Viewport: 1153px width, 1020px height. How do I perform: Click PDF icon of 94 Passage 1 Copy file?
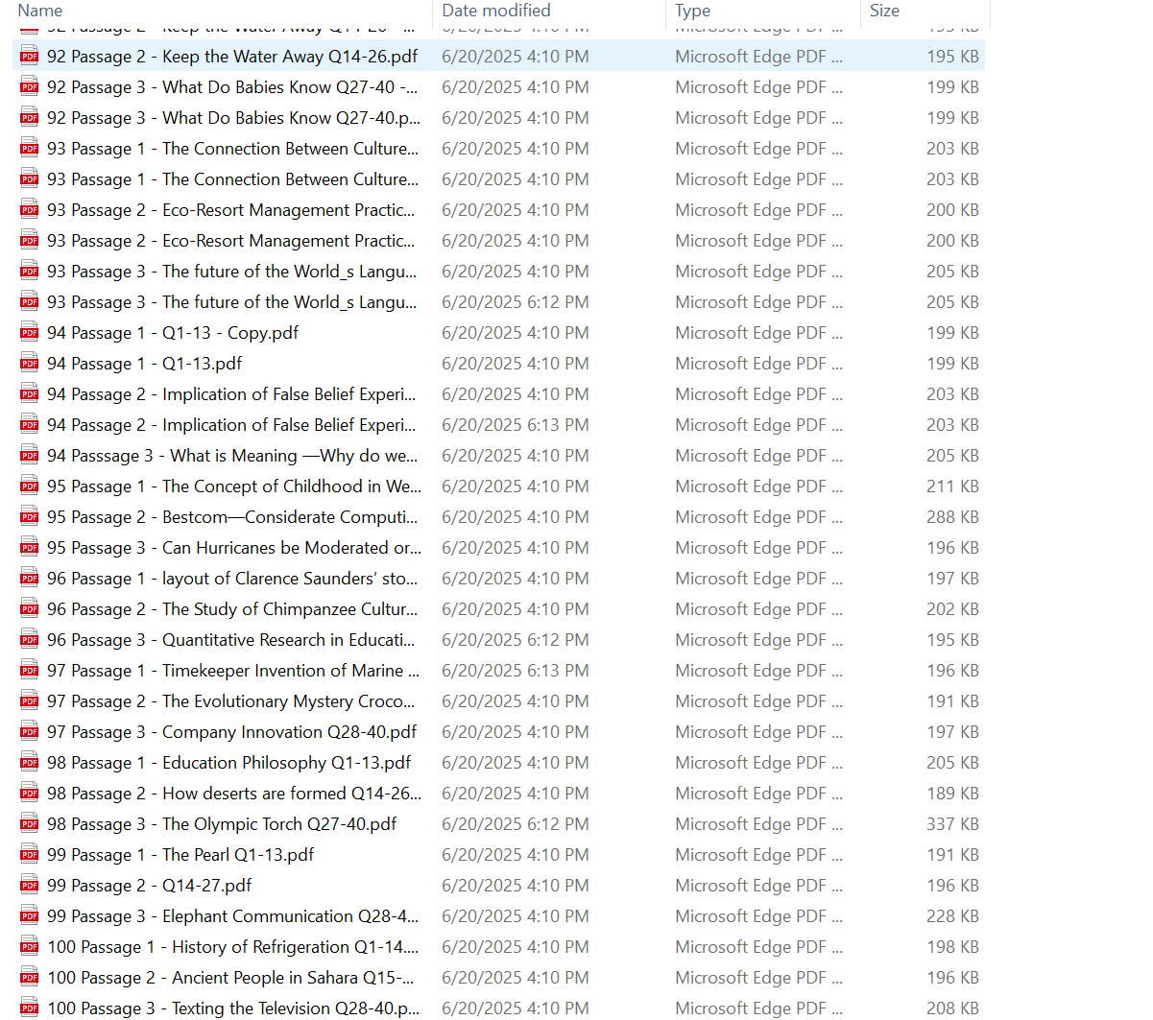30,333
